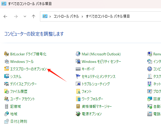Expand the chevron before コントロール パネル in the address bar

50,16
